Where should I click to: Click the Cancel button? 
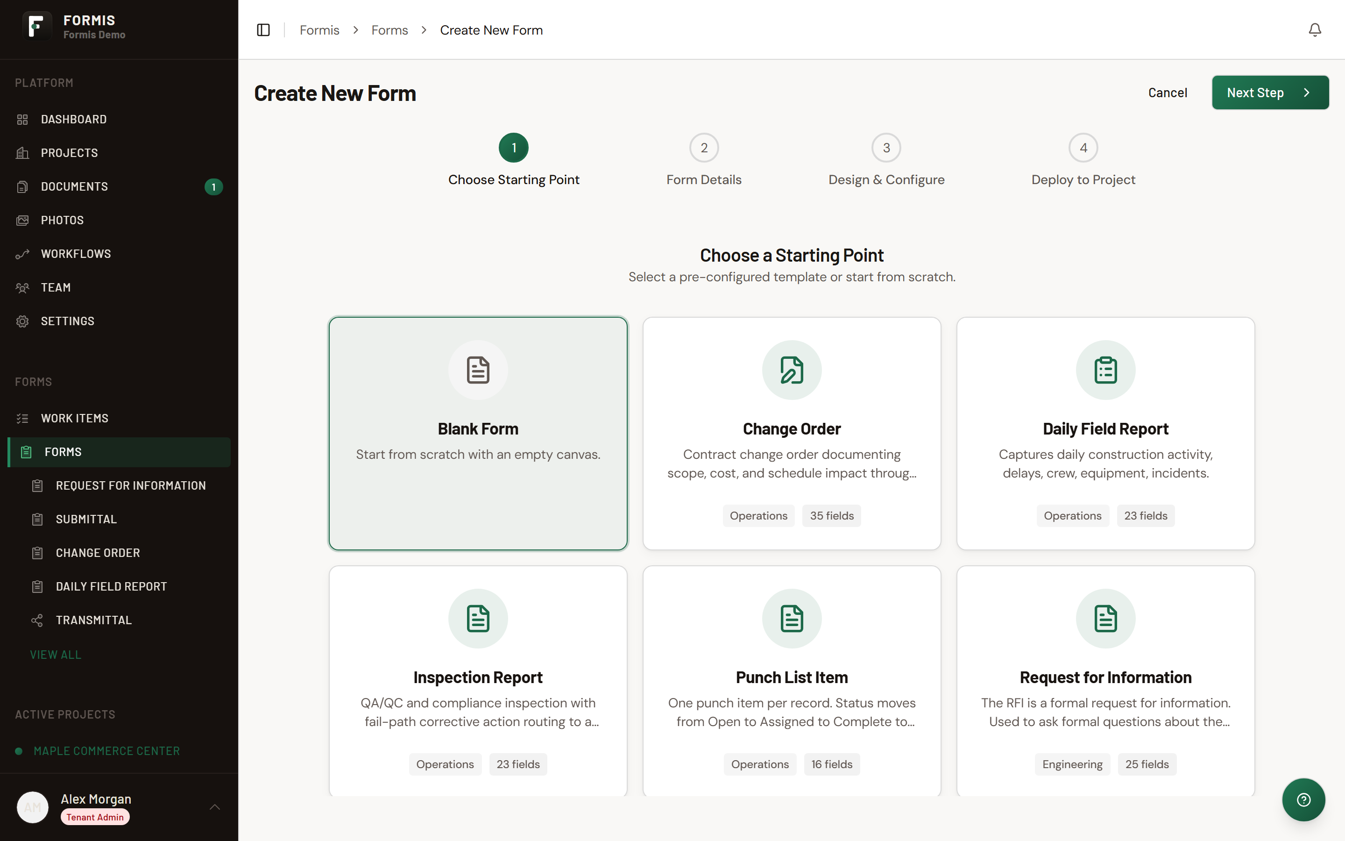pyautogui.click(x=1167, y=93)
